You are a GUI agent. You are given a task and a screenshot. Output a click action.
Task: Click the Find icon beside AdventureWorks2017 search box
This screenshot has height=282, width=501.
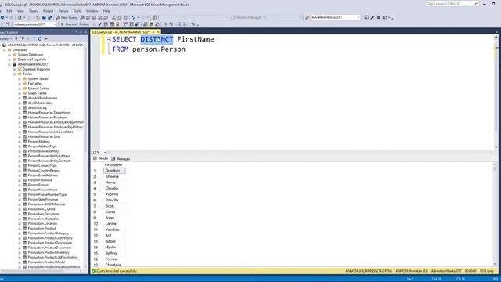(x=308, y=17)
